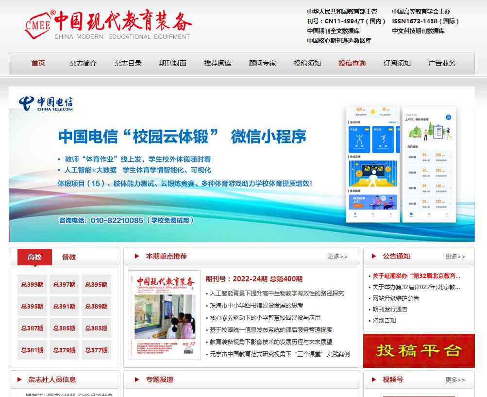
Task: Open notice 关于延期举办"第32届北京教育...
Action: point(416,276)
